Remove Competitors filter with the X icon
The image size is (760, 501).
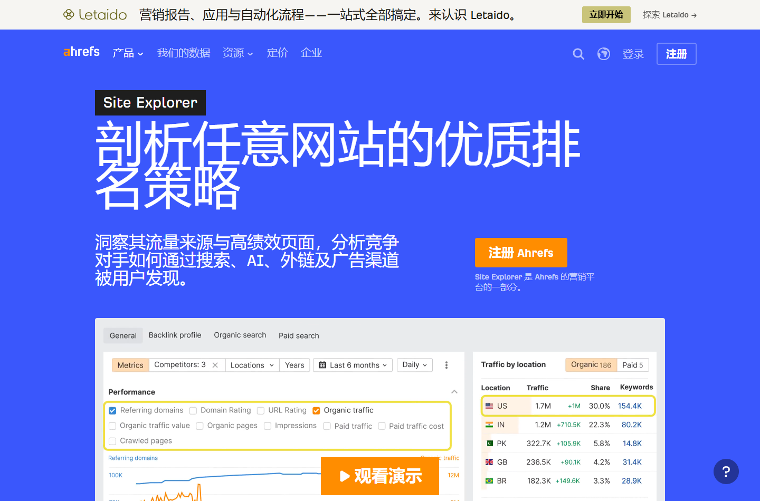click(x=215, y=365)
